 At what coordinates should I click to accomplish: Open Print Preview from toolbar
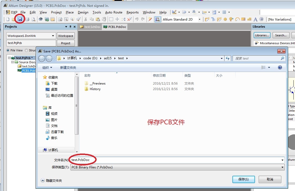33,19
